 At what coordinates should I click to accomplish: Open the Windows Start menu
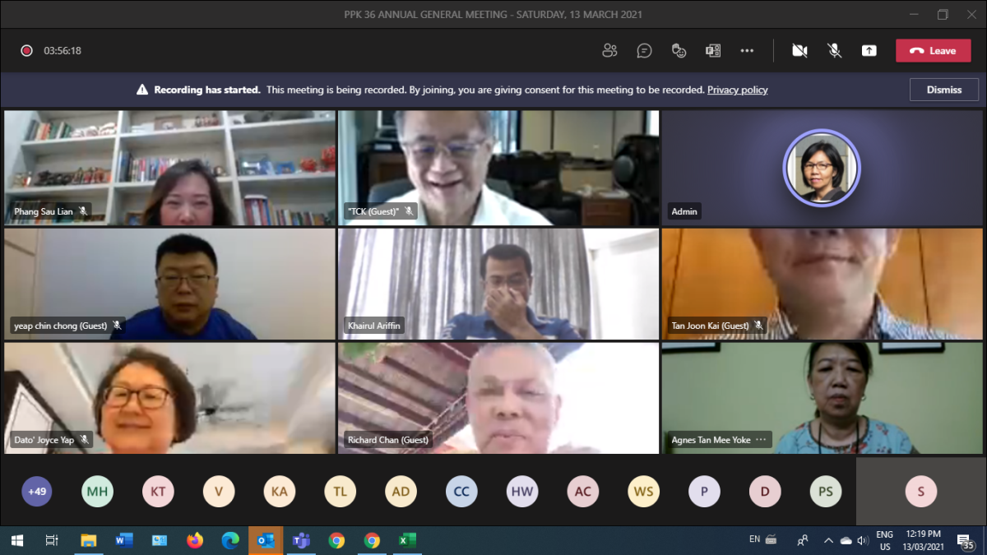coord(16,540)
